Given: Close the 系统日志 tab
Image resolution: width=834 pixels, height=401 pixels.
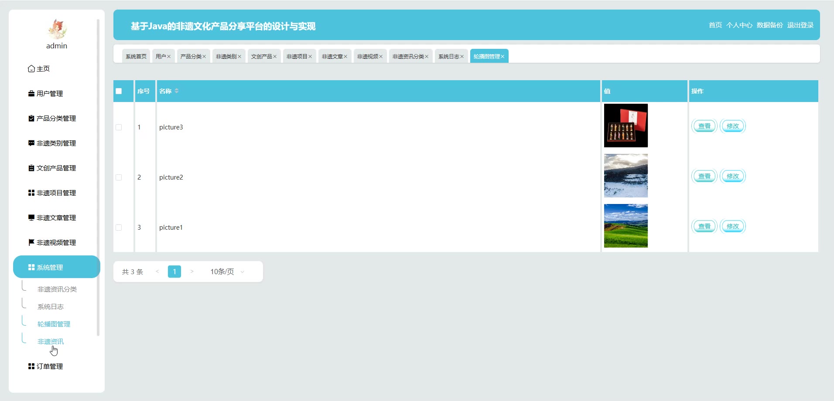Looking at the screenshot, I should point(462,57).
